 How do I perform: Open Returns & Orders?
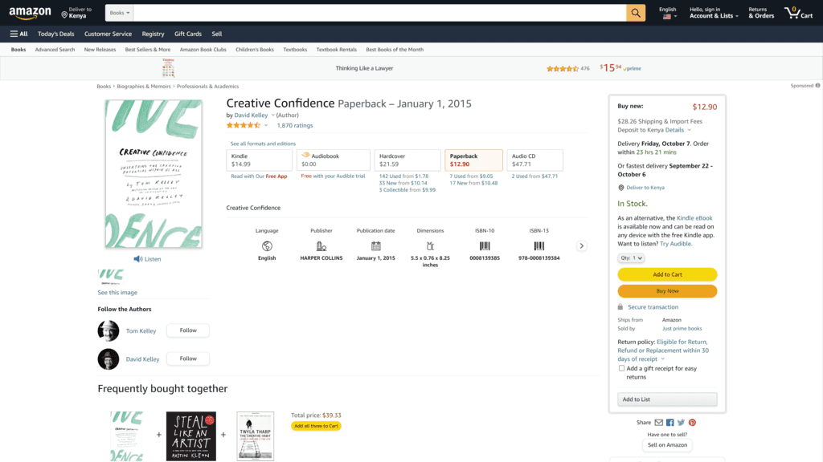pyautogui.click(x=761, y=13)
